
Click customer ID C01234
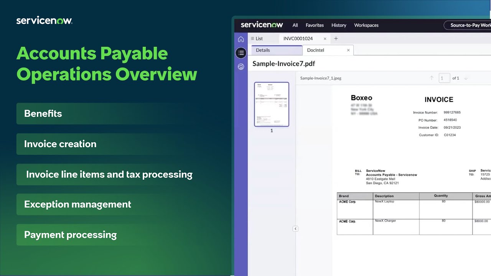450,135
